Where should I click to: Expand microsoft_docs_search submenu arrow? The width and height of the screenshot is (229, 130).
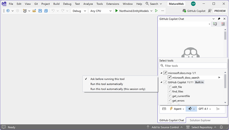[219, 77]
